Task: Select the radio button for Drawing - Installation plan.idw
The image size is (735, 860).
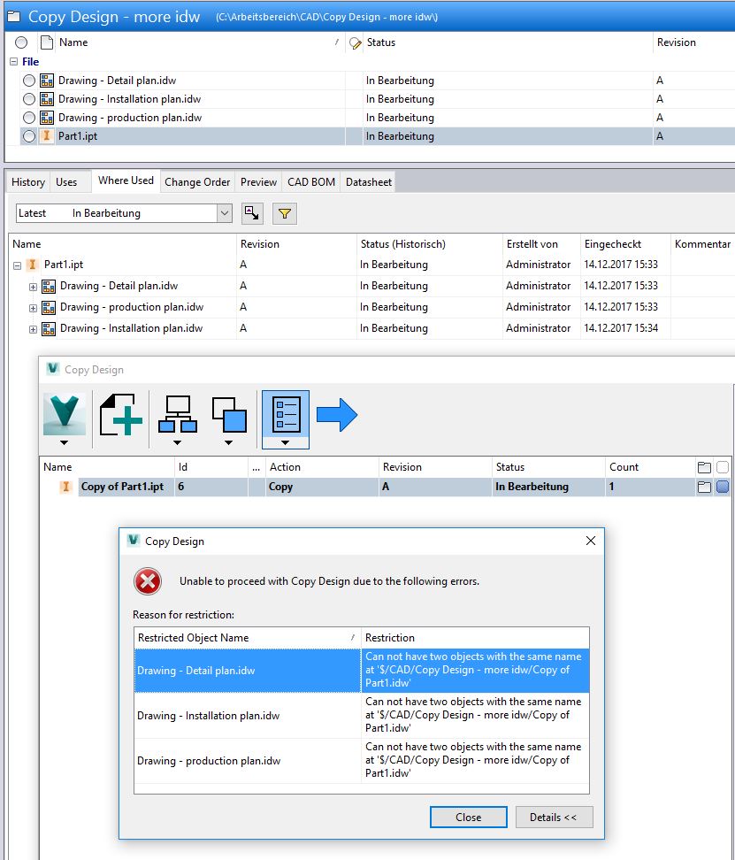Action: (28, 98)
